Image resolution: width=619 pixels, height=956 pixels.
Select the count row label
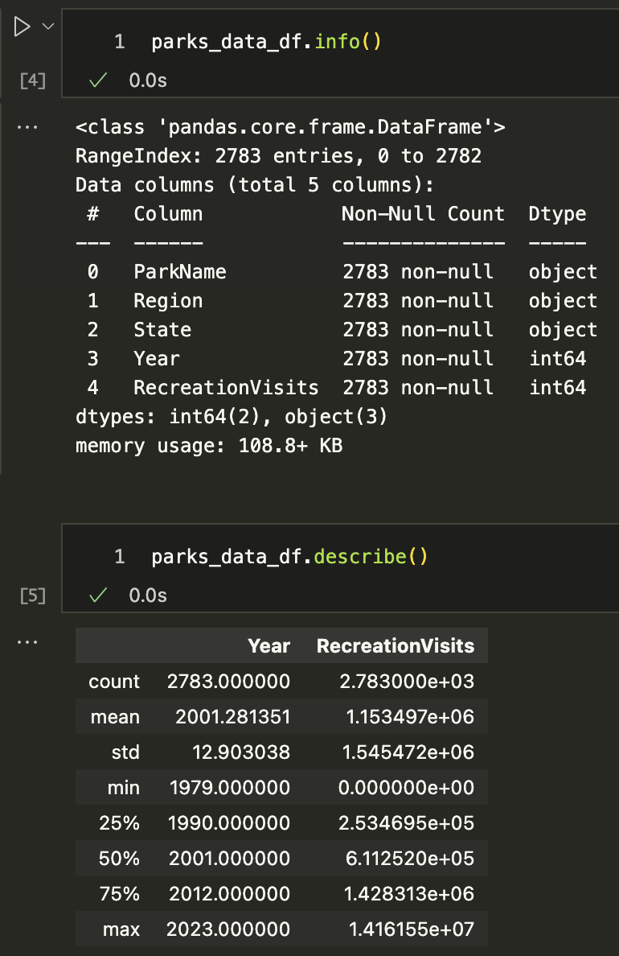click(x=114, y=682)
